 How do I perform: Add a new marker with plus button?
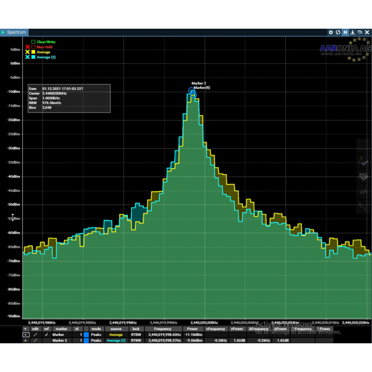[x=25, y=329]
